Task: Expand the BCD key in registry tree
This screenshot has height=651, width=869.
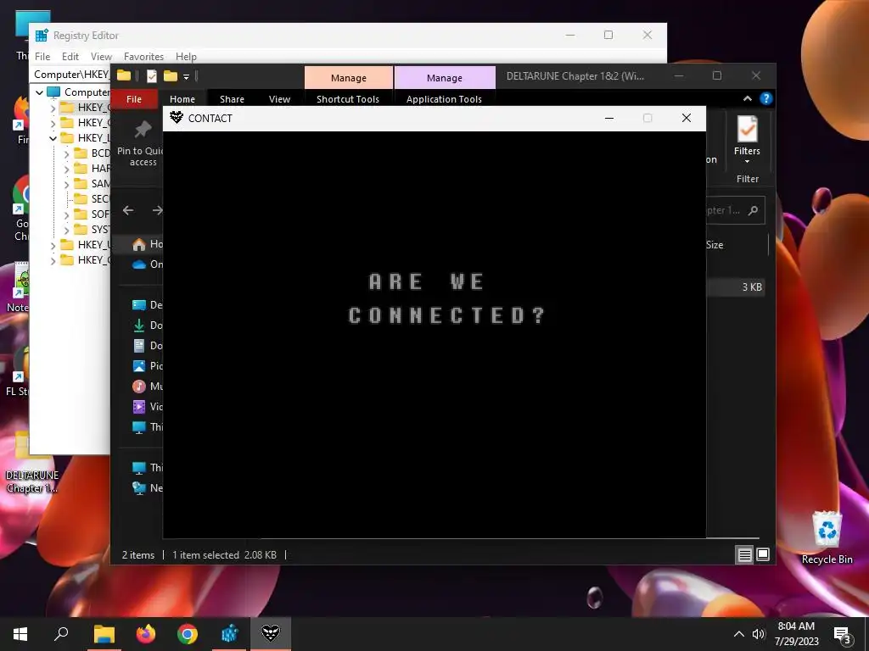Action: (x=66, y=153)
